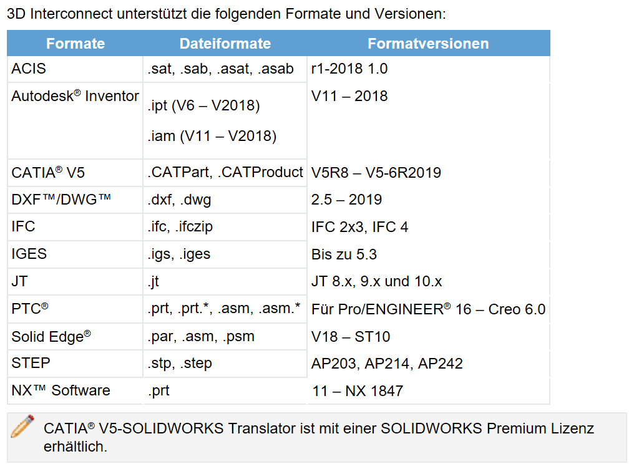
Task: Click the CATIA V5 format cell
Action: (x=76, y=173)
